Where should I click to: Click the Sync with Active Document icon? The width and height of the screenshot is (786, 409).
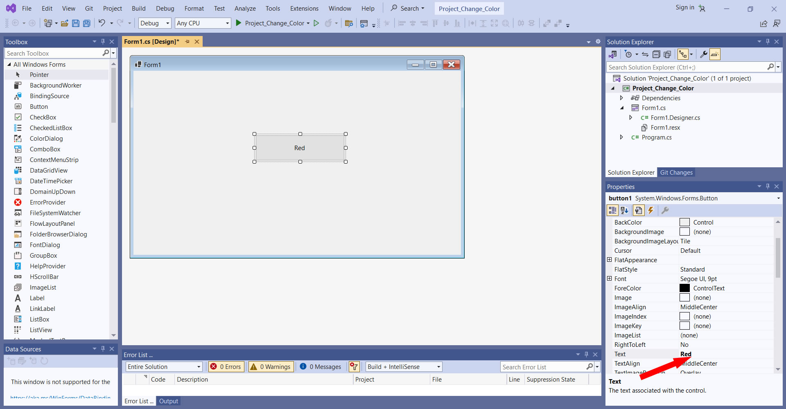click(x=645, y=54)
